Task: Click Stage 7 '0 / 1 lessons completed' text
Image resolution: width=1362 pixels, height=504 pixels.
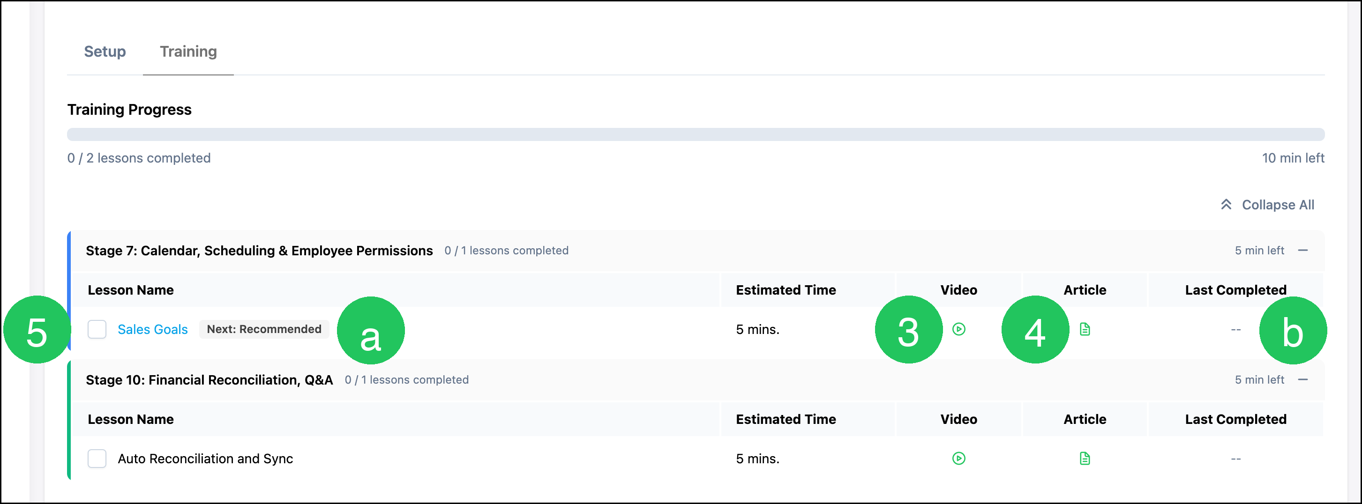Action: tap(506, 251)
